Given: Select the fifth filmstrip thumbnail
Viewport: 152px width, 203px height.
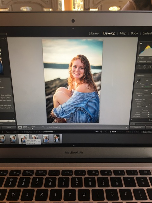Looking at the screenshot, I should click(x=46, y=139).
